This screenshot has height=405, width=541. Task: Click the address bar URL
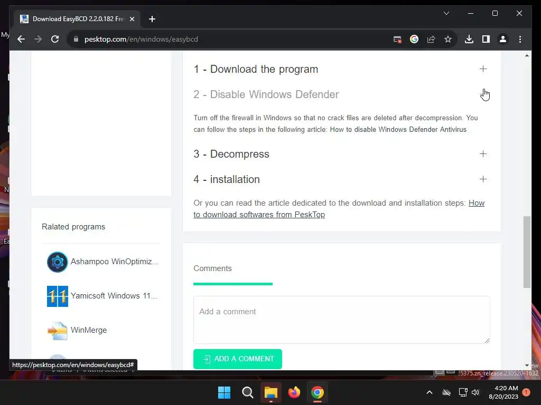(x=141, y=39)
